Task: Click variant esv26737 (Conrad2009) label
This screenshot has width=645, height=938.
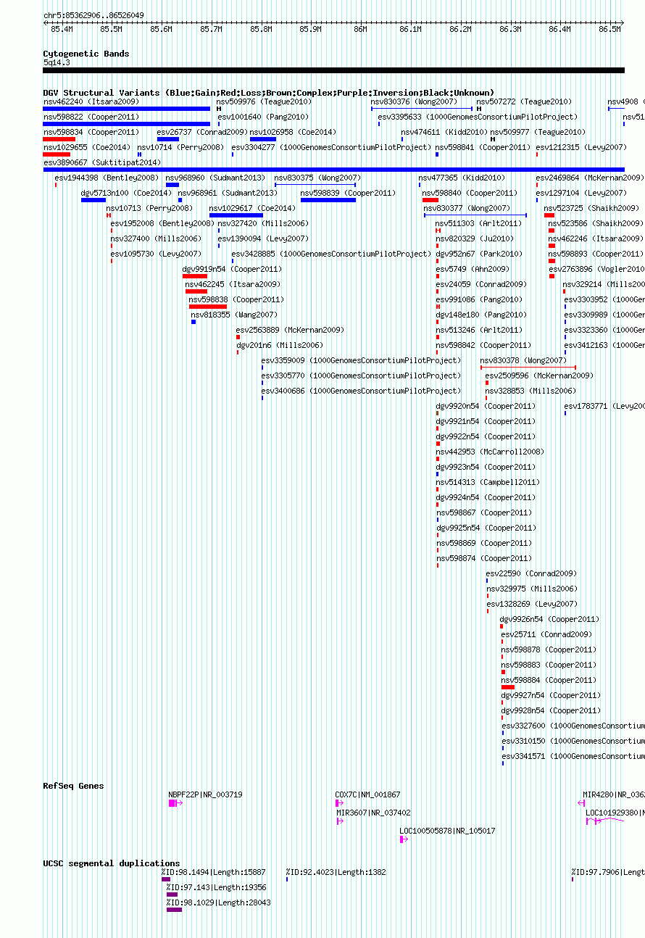Action: pos(202,132)
